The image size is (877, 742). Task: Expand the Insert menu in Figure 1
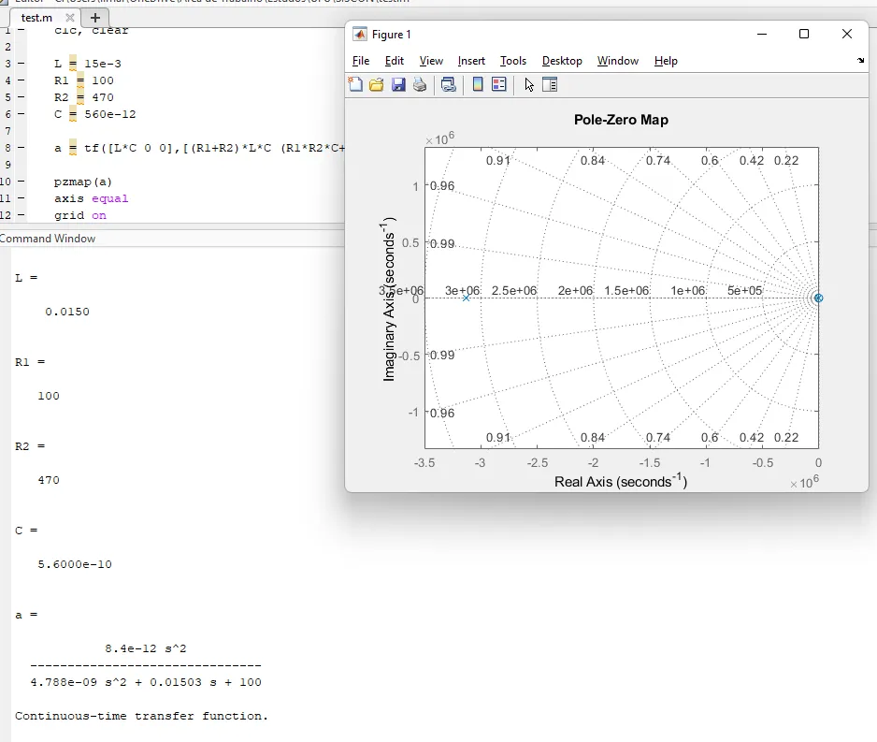[x=471, y=61]
